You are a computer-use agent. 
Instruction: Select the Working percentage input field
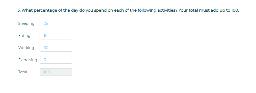pyautogui.click(x=56, y=48)
